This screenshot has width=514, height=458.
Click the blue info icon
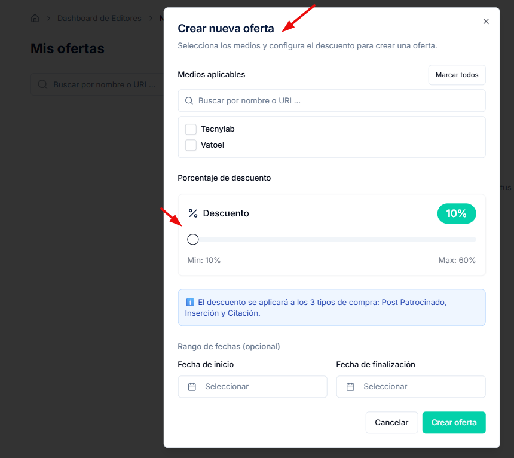pyautogui.click(x=190, y=303)
